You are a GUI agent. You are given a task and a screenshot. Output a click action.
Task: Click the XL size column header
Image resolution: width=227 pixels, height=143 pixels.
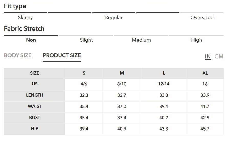(205, 73)
